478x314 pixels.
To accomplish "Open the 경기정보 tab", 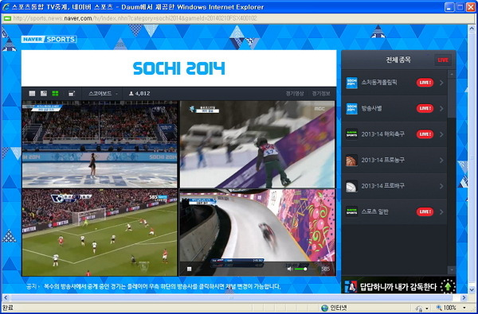I will (x=321, y=94).
